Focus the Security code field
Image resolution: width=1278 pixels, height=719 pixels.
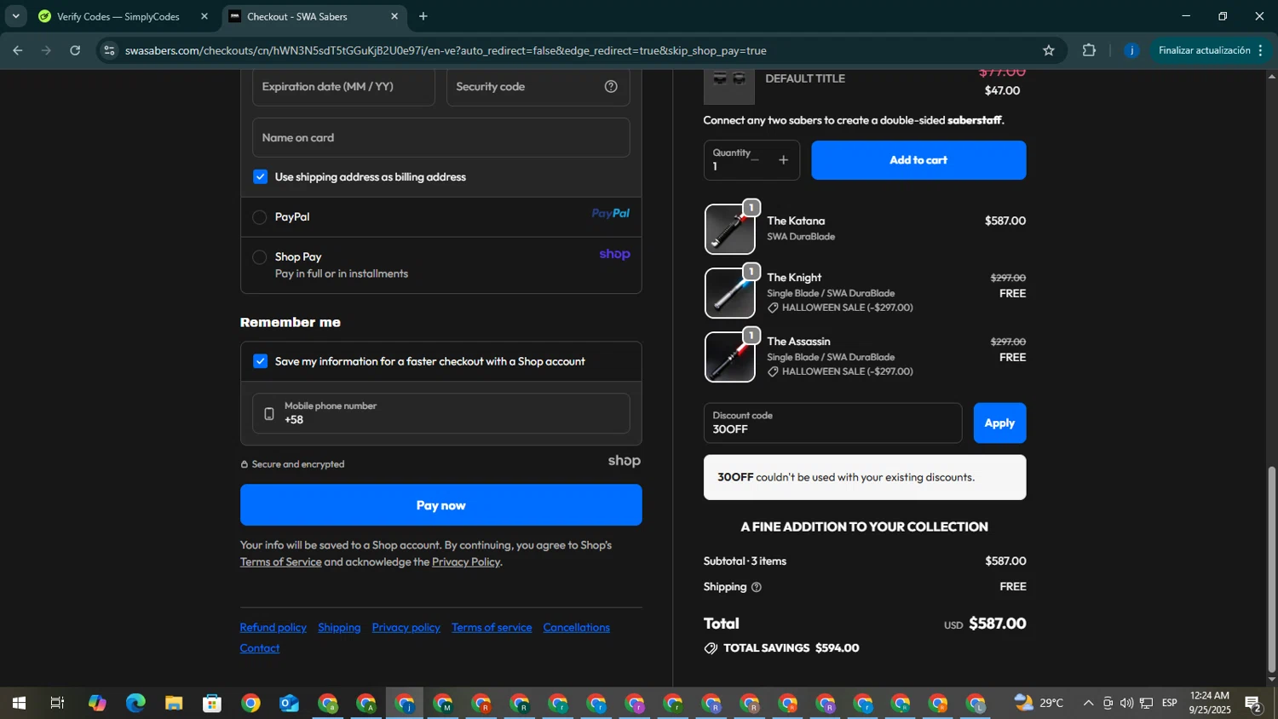538,86
